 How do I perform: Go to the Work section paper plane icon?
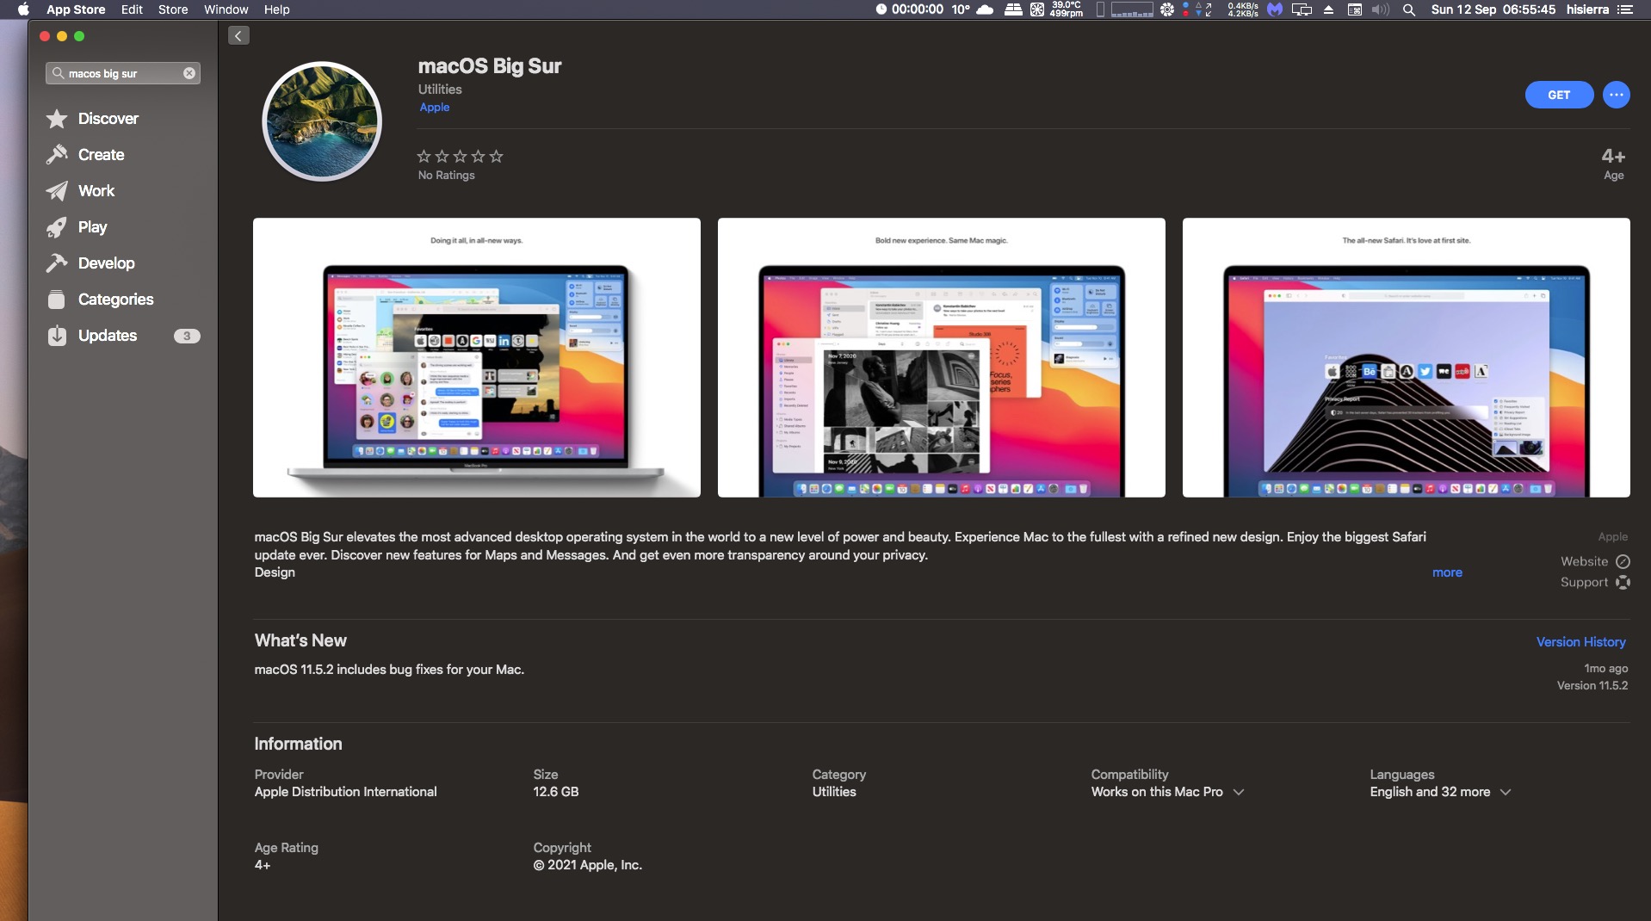coord(57,191)
